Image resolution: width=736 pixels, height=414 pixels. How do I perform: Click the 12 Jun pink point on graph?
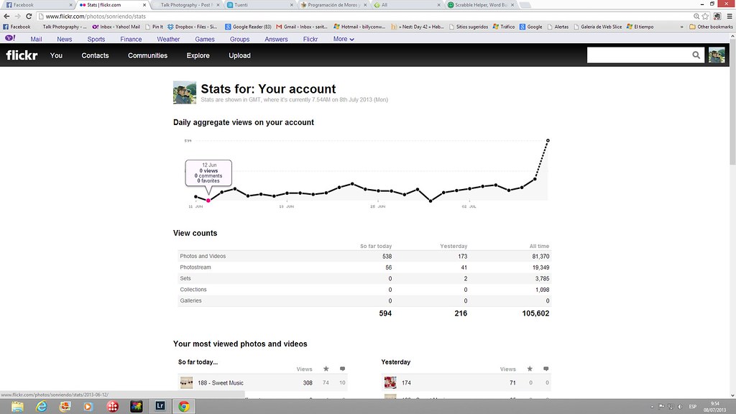[208, 201]
